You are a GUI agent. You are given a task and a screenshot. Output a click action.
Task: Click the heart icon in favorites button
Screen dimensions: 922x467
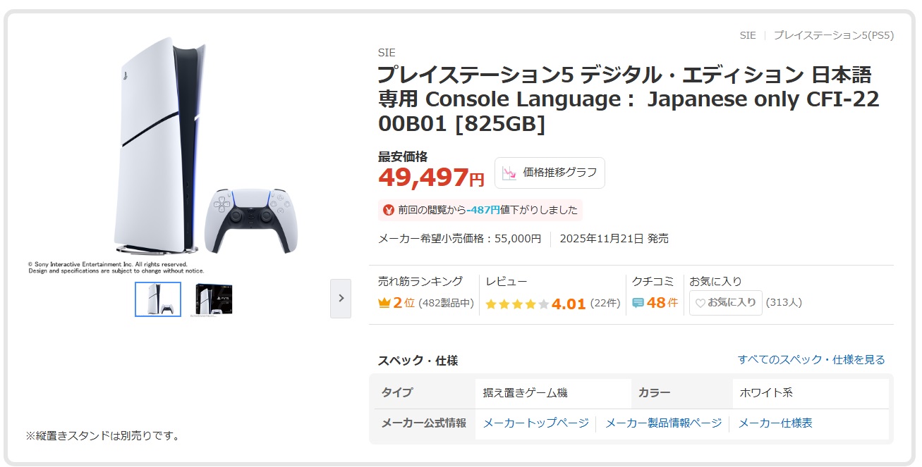click(x=700, y=304)
